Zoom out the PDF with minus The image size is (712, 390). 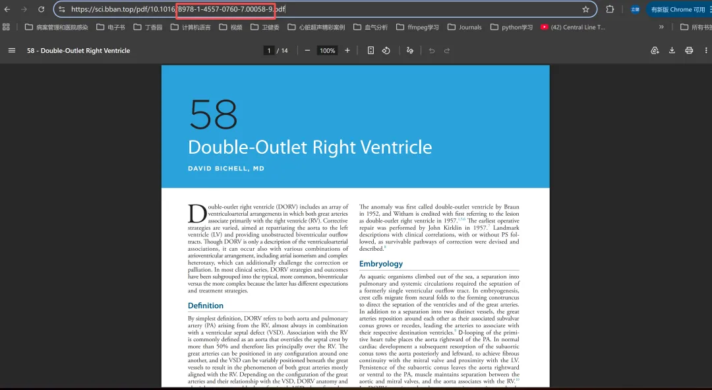pyautogui.click(x=307, y=50)
